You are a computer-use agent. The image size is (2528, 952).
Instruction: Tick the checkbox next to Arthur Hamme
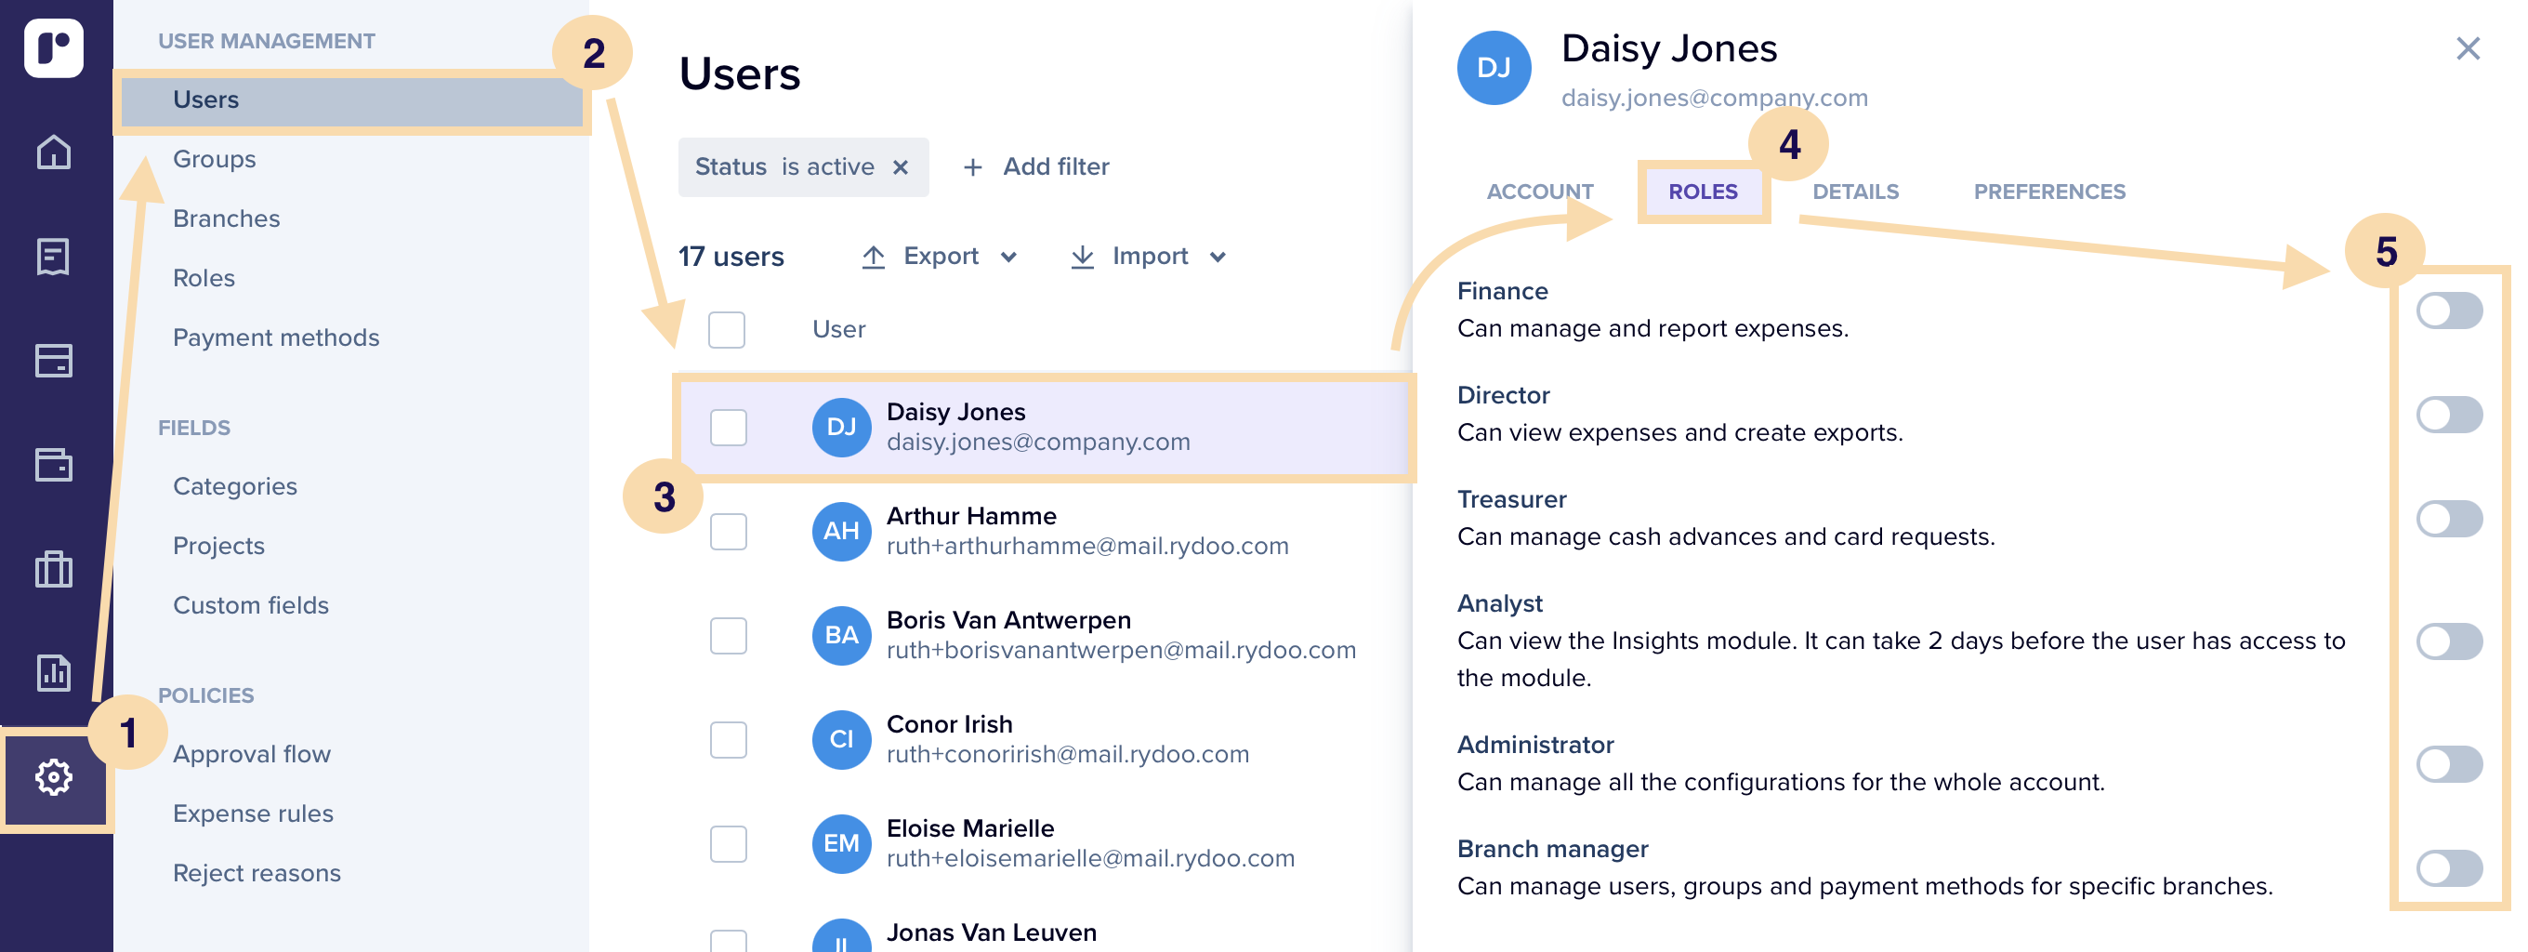point(728,532)
